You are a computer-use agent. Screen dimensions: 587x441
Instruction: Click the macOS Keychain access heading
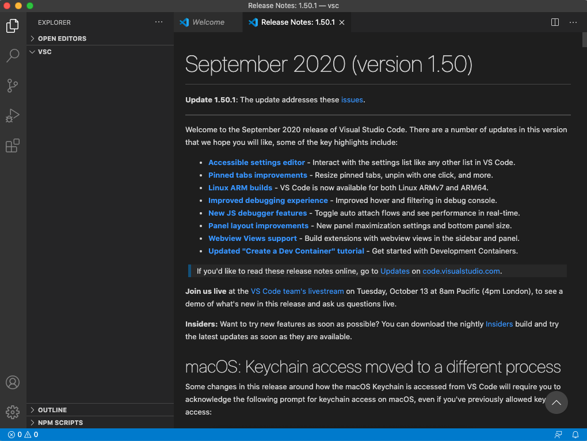pos(373,367)
